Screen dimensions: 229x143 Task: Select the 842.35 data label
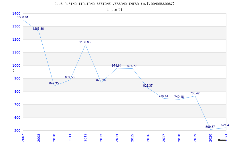click(54, 83)
